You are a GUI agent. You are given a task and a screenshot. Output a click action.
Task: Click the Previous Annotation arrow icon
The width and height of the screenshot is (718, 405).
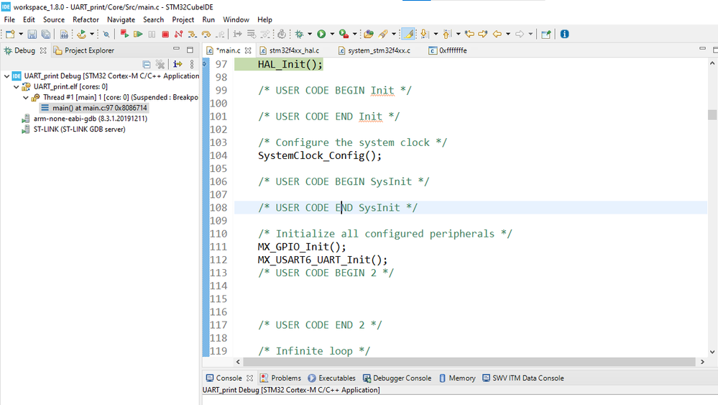tap(447, 34)
